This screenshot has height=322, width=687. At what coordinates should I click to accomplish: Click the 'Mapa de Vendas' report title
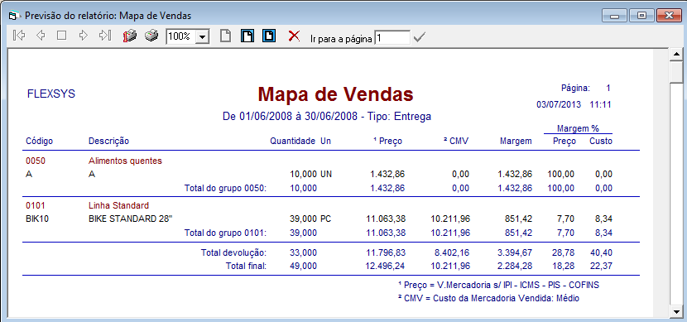(x=335, y=94)
